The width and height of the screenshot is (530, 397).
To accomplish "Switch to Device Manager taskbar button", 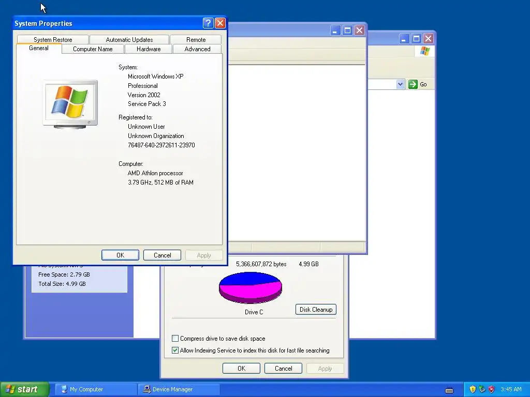I will (x=179, y=389).
